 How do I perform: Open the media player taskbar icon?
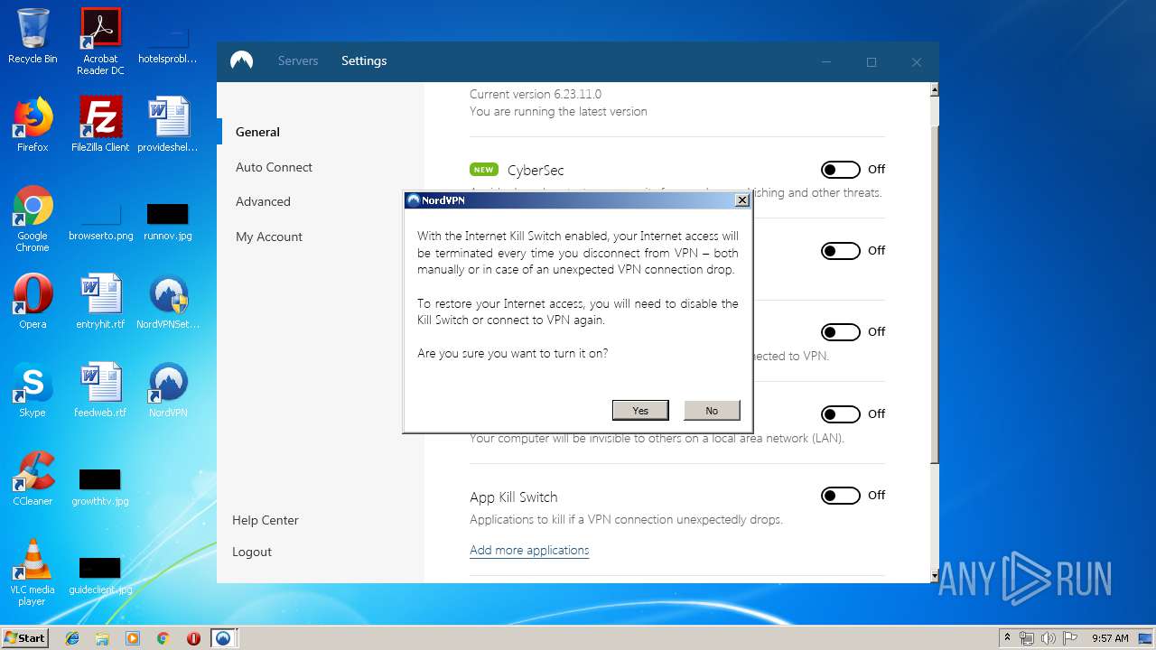tap(133, 638)
